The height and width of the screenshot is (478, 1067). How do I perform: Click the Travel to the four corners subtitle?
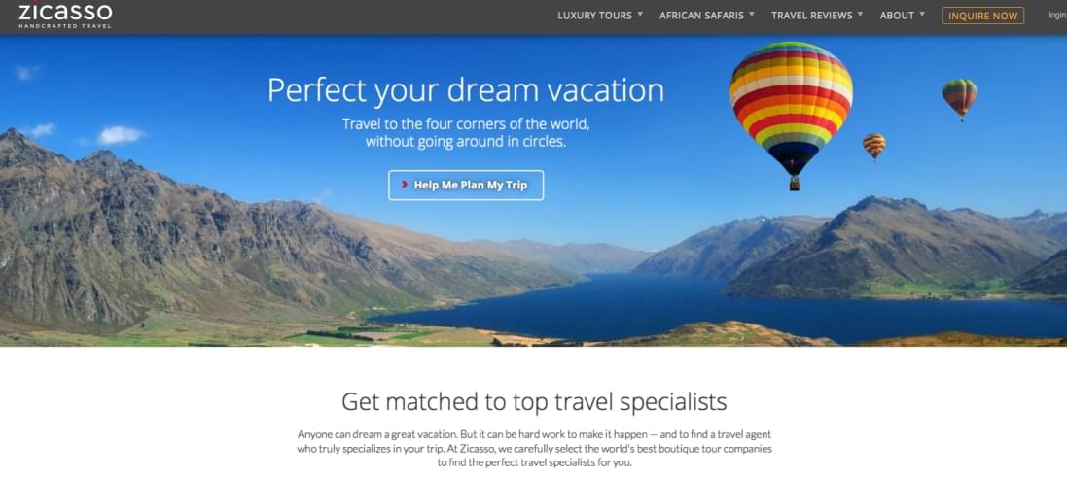[466, 133]
